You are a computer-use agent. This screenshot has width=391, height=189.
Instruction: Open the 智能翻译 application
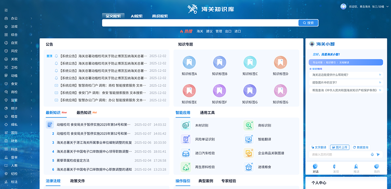pyautogui.click(x=249, y=139)
